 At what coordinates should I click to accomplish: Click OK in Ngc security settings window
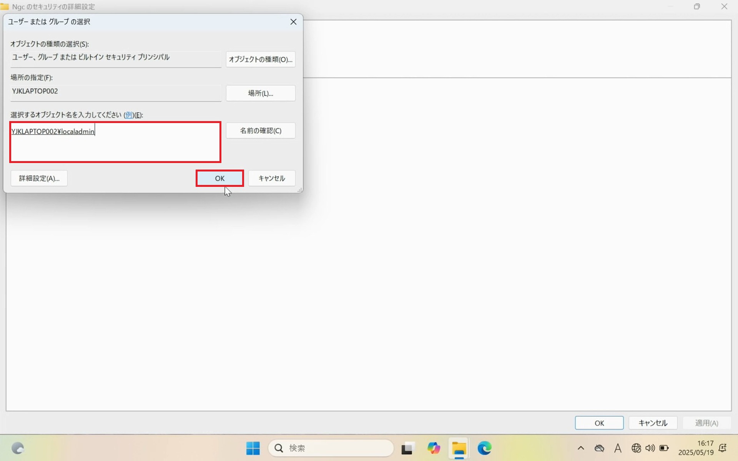(x=599, y=423)
